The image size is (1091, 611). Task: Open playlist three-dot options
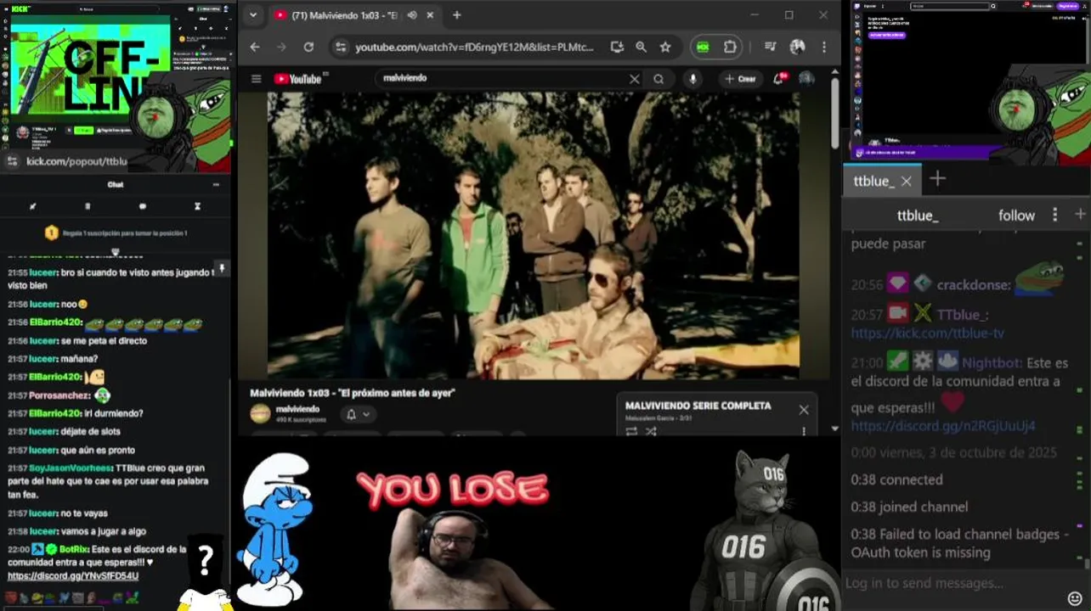pyautogui.click(x=804, y=431)
